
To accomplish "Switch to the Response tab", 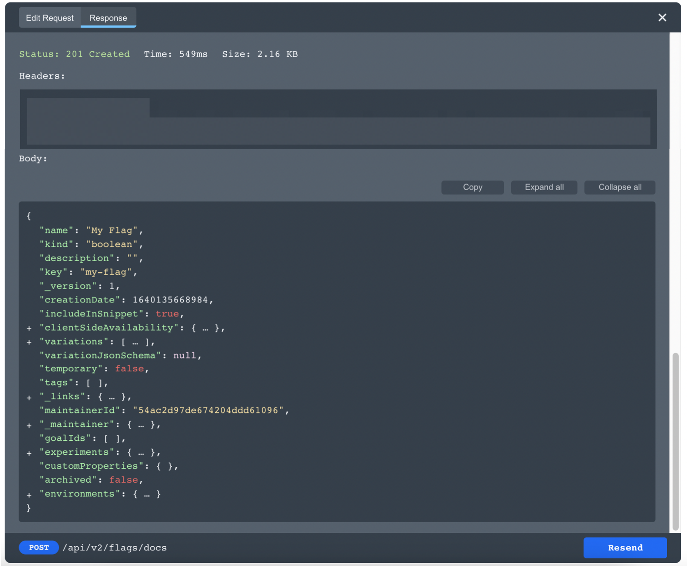I will coord(108,18).
